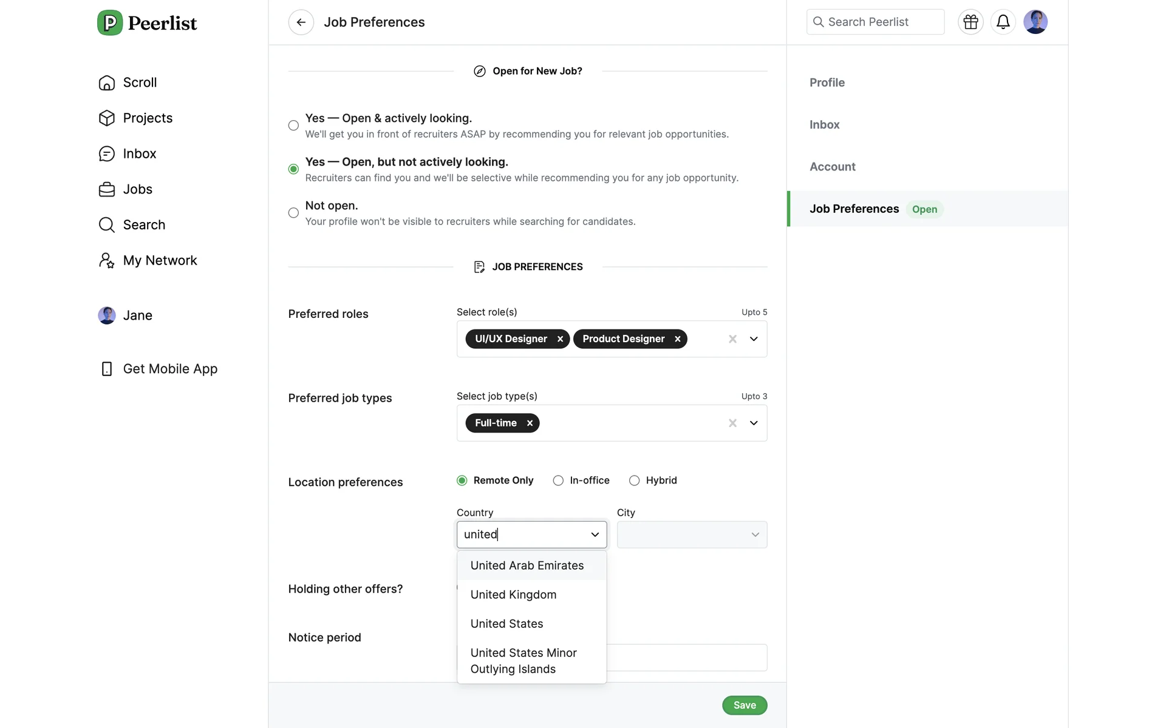Image resolution: width=1166 pixels, height=728 pixels.
Task: Open the gift rewards icon
Action: 970,22
